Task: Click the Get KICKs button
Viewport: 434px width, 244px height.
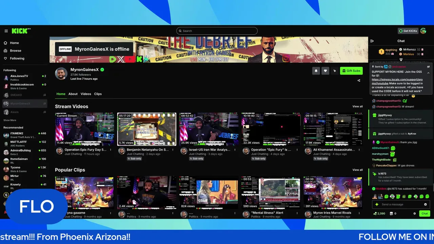Action: (408, 31)
